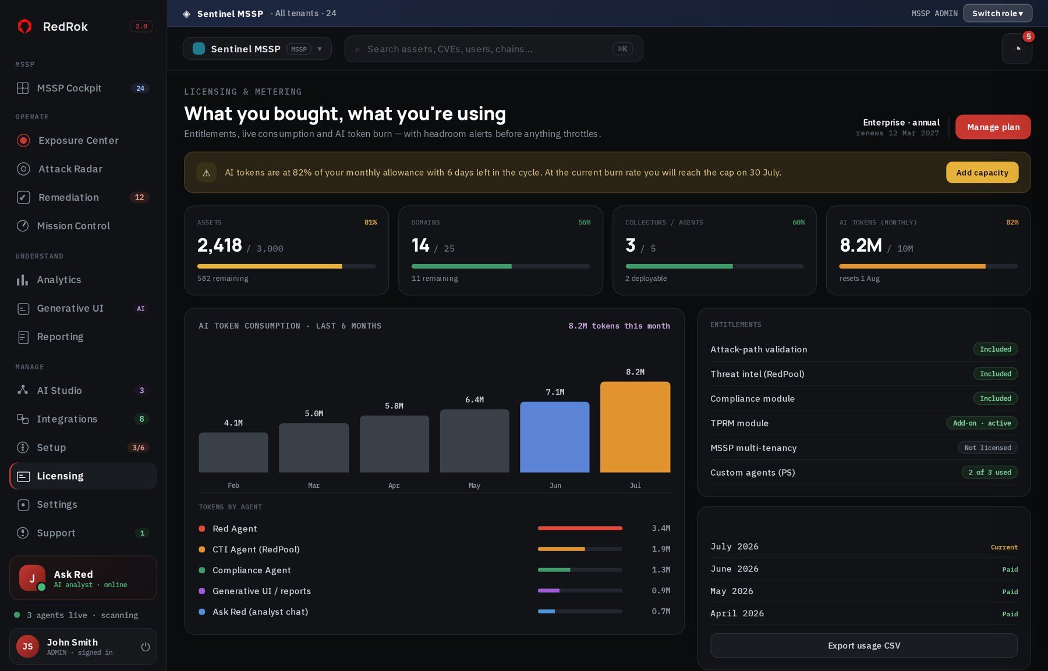Click the "Add-on · active" TPRM badge
The width and height of the screenshot is (1048, 671).
pos(982,423)
